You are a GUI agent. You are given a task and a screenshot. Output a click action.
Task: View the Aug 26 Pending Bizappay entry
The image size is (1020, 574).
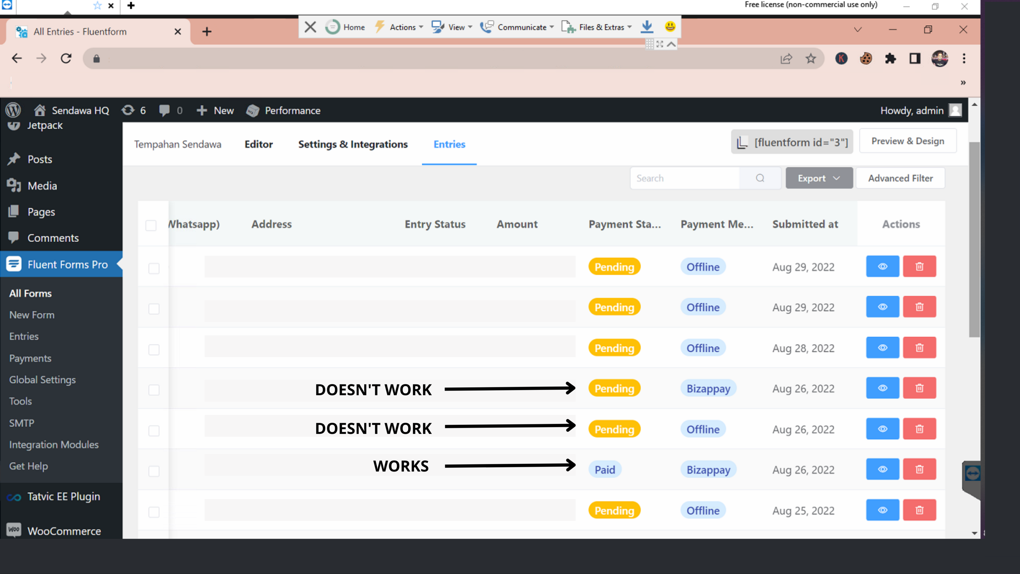[882, 388]
